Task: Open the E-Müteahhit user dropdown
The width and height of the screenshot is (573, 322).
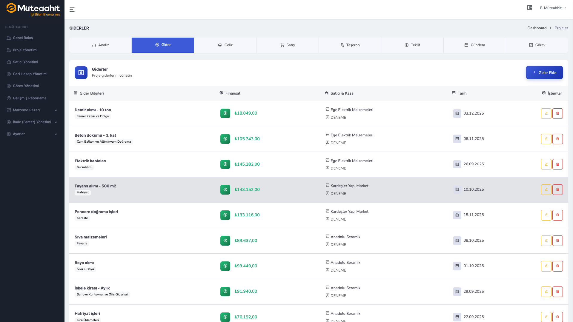Action: (x=552, y=8)
